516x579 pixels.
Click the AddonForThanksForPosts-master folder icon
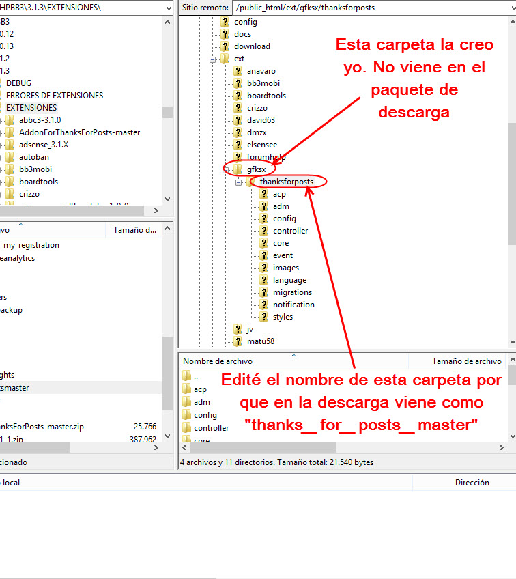tap(10, 132)
